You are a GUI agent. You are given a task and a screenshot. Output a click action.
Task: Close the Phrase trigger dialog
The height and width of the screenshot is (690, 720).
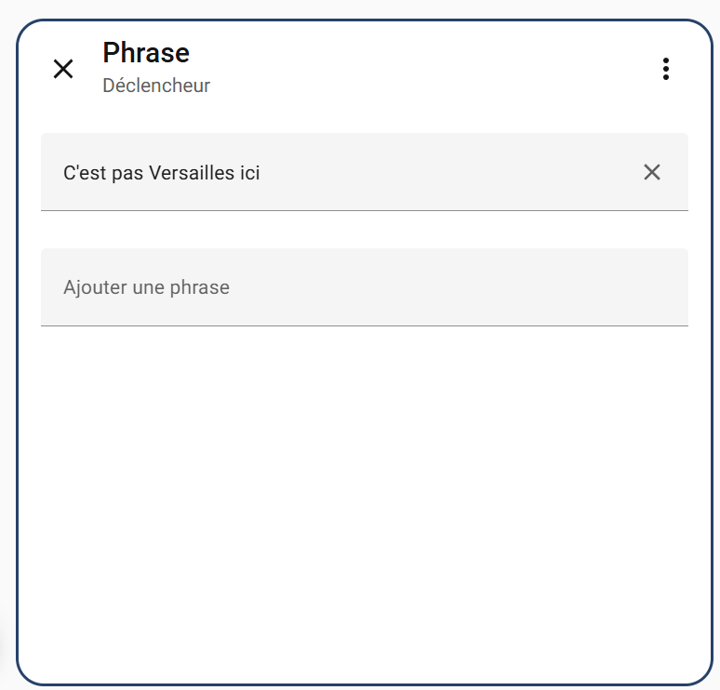click(x=63, y=69)
